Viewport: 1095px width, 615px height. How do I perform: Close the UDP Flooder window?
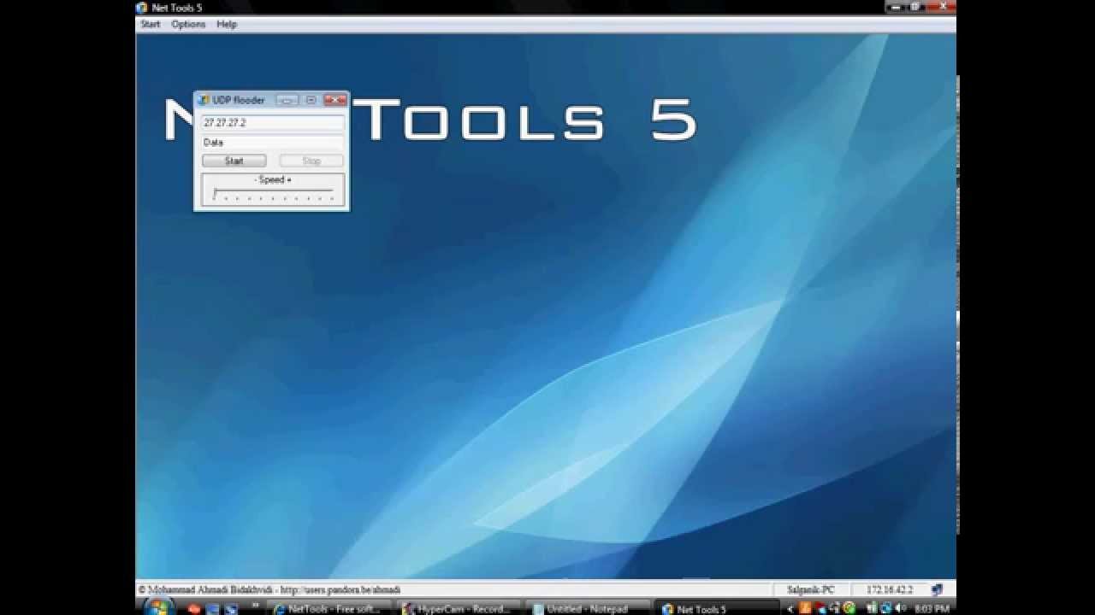tap(335, 100)
